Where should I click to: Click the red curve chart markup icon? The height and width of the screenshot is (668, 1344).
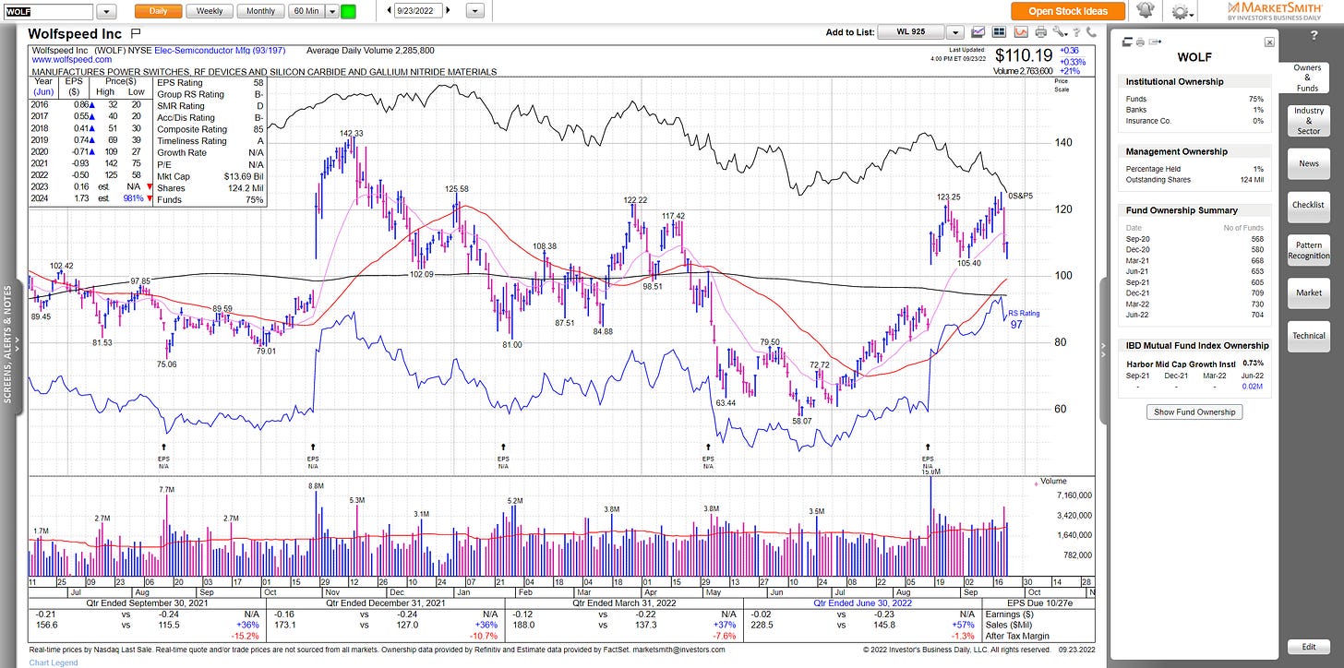pyautogui.click(x=1021, y=31)
